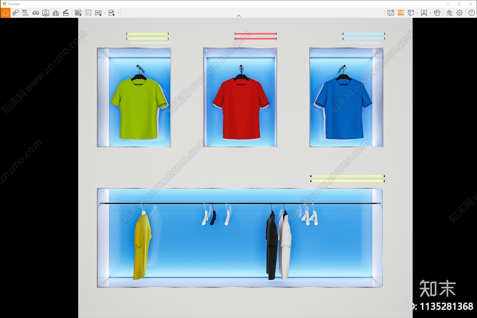Toggle the orange rendered view window icon
The height and width of the screenshot is (318, 477).
pos(401,13)
